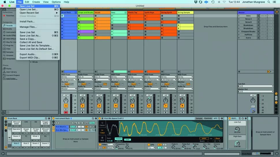
Task: Enable the Filter toggle in Simpler
Action: click(x=100, y=144)
